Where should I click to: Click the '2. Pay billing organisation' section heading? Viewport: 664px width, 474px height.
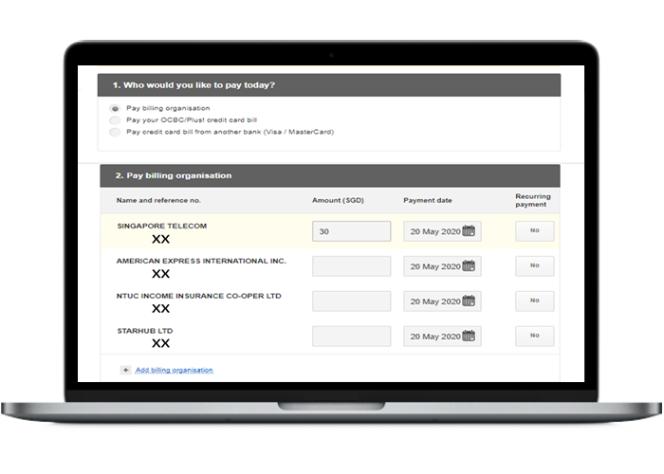point(174,175)
